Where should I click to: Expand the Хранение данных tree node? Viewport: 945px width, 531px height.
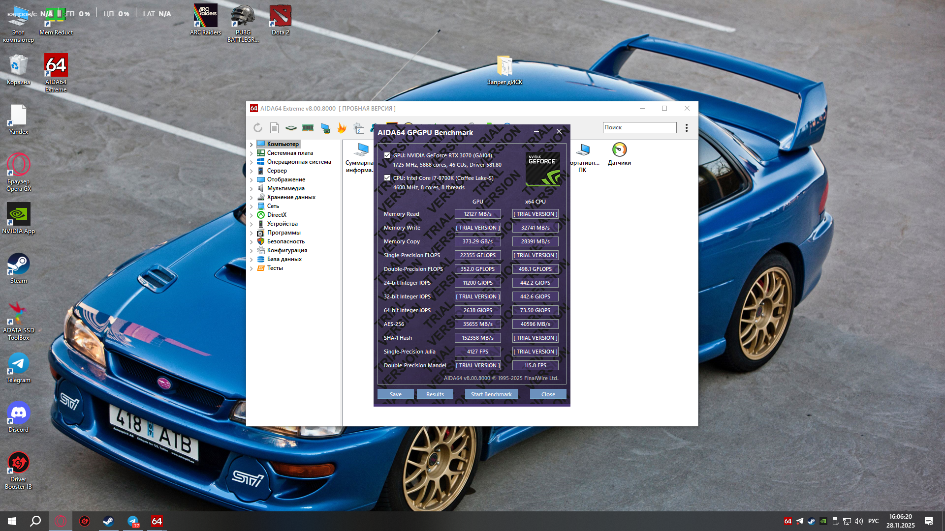pos(252,198)
